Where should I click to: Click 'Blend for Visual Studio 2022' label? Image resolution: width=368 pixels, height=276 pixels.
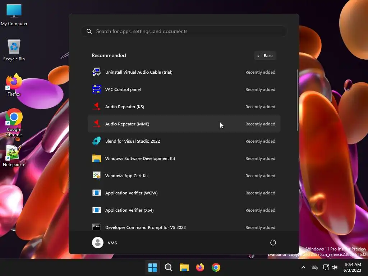click(x=133, y=141)
